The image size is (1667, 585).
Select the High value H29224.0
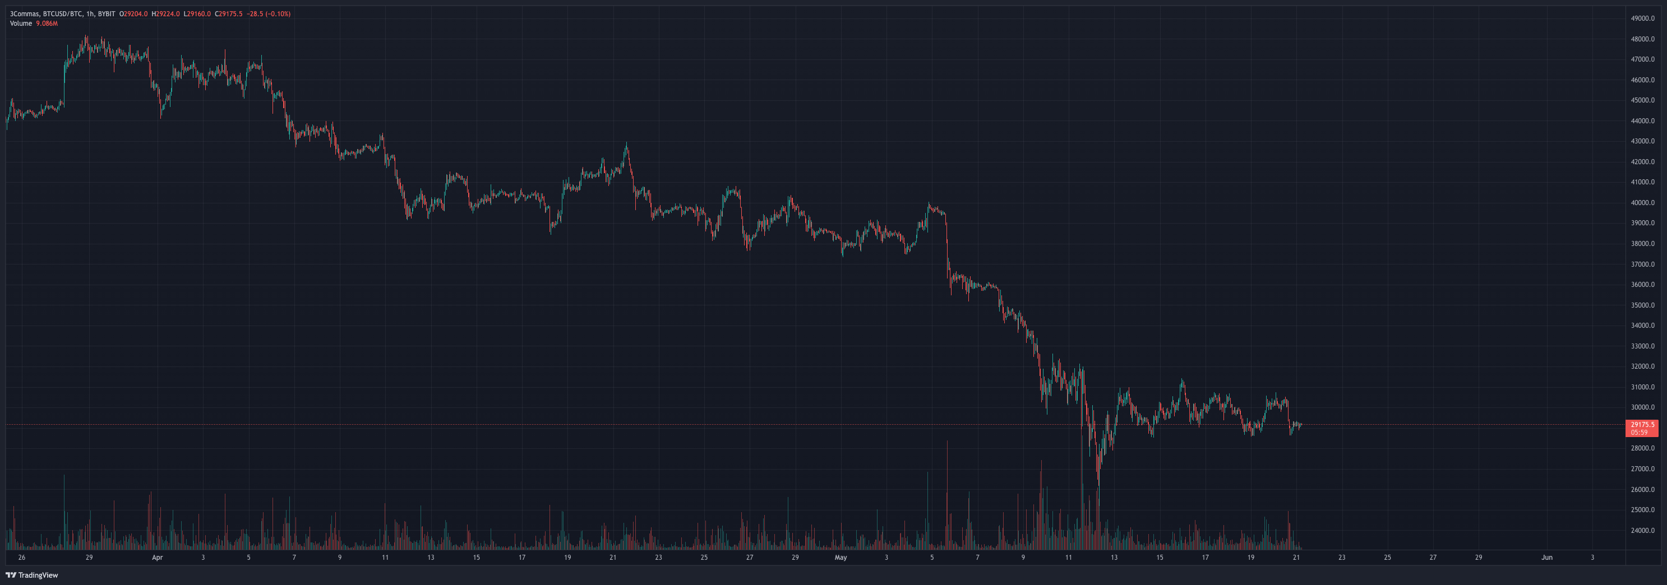[165, 13]
